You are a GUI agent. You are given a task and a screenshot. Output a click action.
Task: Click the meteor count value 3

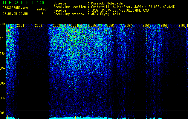click(42, 14)
